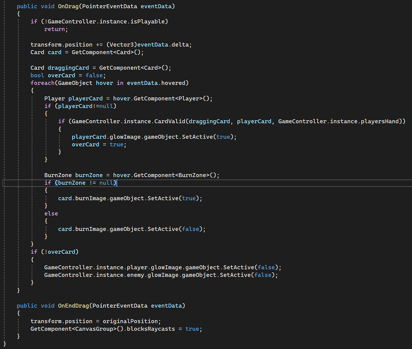Click the playersHand argument
This screenshot has width=412, height=349.
[384, 121]
